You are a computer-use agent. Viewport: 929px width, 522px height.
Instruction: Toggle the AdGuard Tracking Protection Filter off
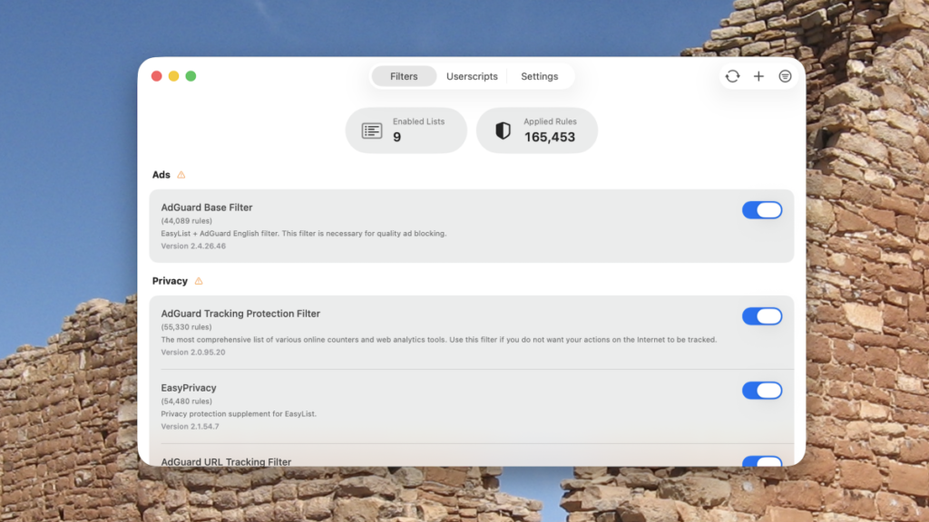click(x=762, y=316)
